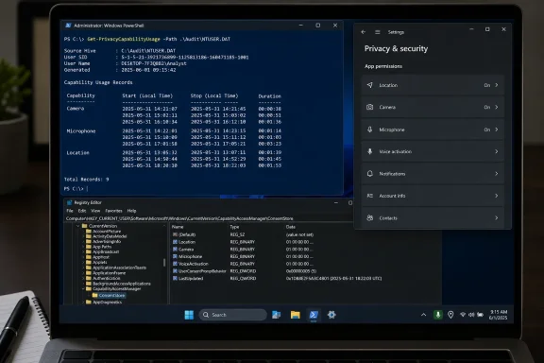Click the Windows Start logo on taskbar

(189, 315)
